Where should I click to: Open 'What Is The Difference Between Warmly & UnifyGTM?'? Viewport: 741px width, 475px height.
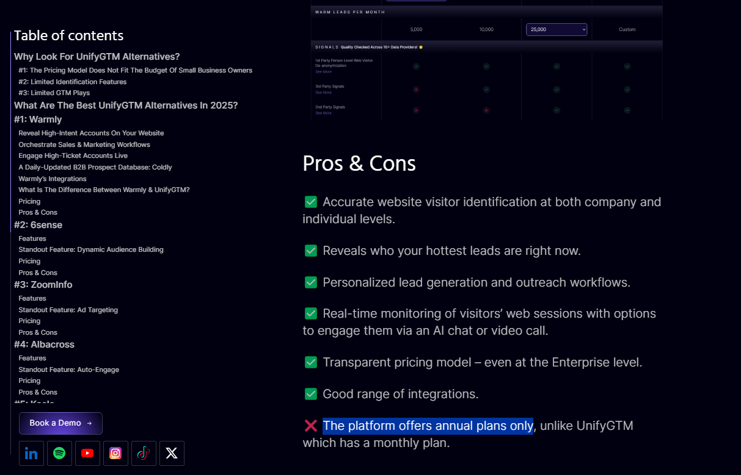(104, 190)
